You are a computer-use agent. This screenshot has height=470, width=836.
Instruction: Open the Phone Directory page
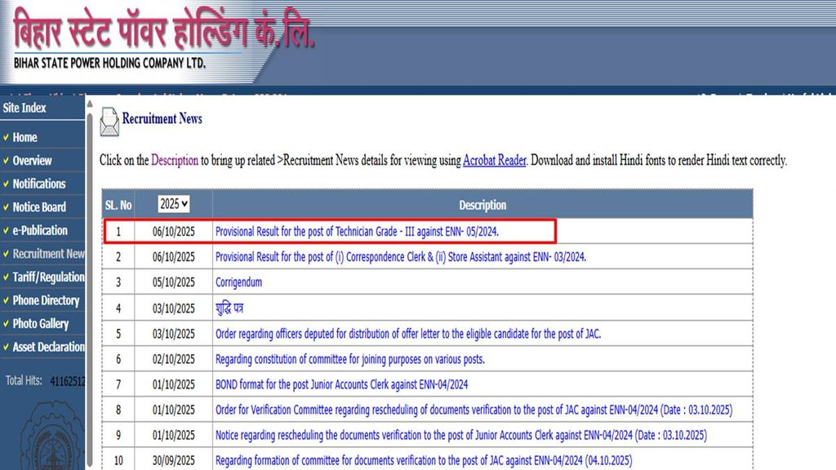click(x=46, y=300)
